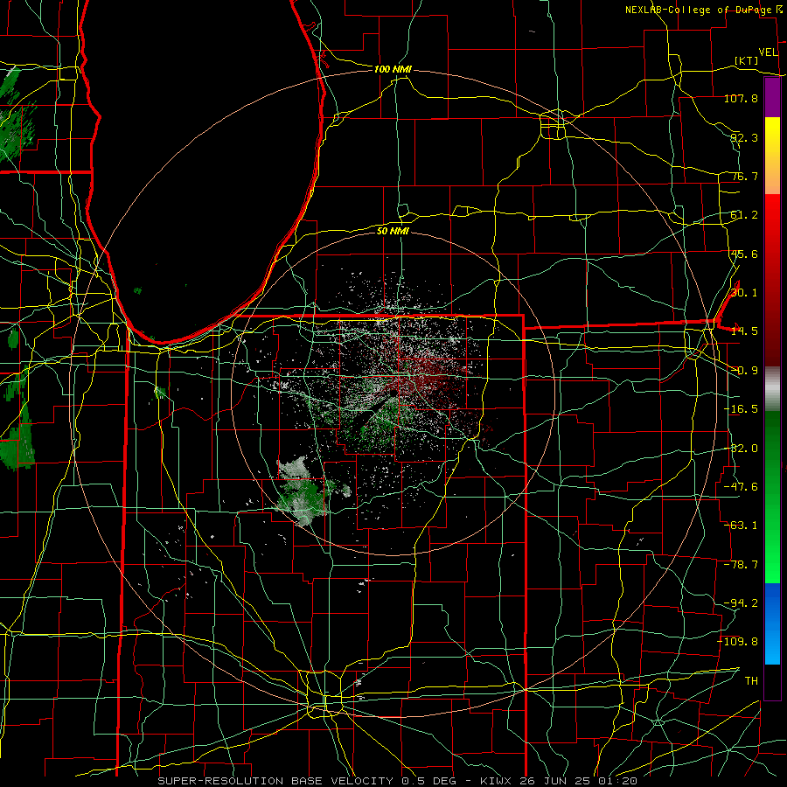Click the TH label on the color bar
The image size is (787, 787).
[x=751, y=681]
